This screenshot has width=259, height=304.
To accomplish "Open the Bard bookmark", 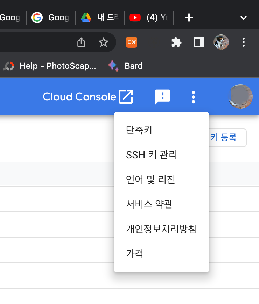I will coord(125,66).
